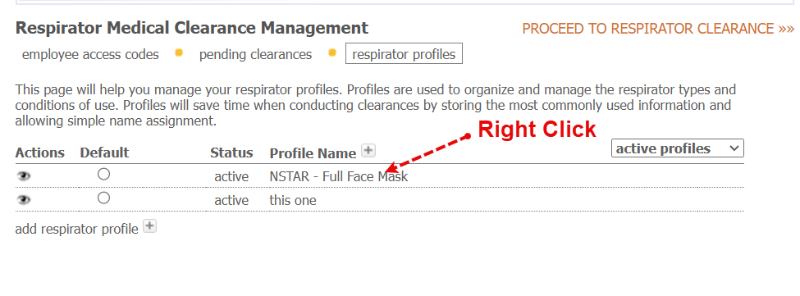The height and width of the screenshot is (296, 800).
Task: Open the NSTAR - Full Face Mask profile
Action: coord(339,177)
